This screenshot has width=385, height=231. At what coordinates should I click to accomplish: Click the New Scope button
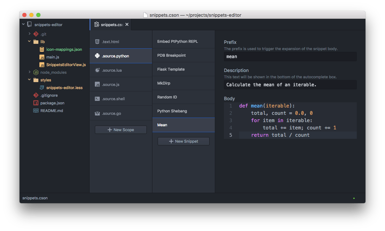coord(121,129)
